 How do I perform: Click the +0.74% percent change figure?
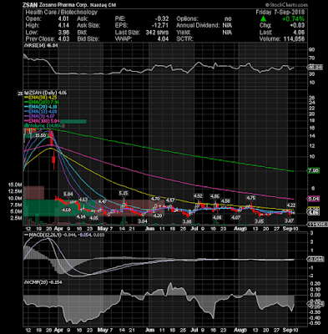293,19
